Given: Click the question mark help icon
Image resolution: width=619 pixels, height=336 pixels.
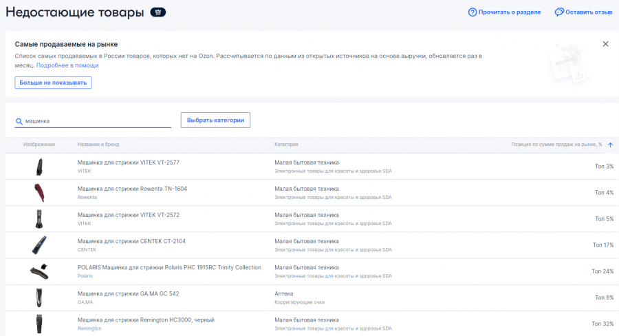Looking at the screenshot, I should 472,12.
